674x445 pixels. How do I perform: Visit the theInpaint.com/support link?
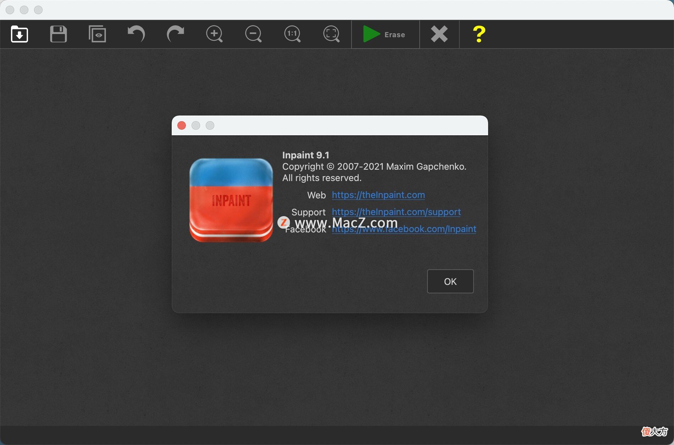(x=396, y=212)
